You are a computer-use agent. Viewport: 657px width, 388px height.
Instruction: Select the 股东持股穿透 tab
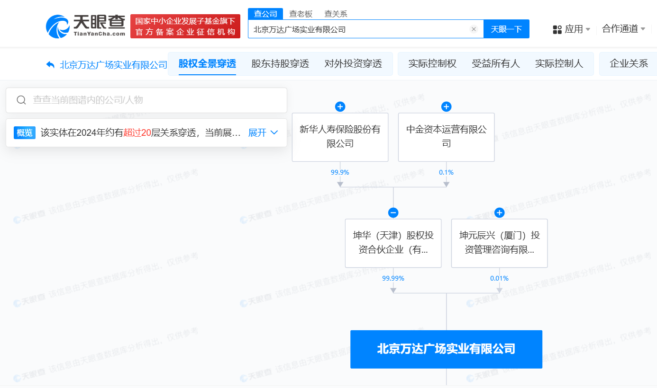280,64
